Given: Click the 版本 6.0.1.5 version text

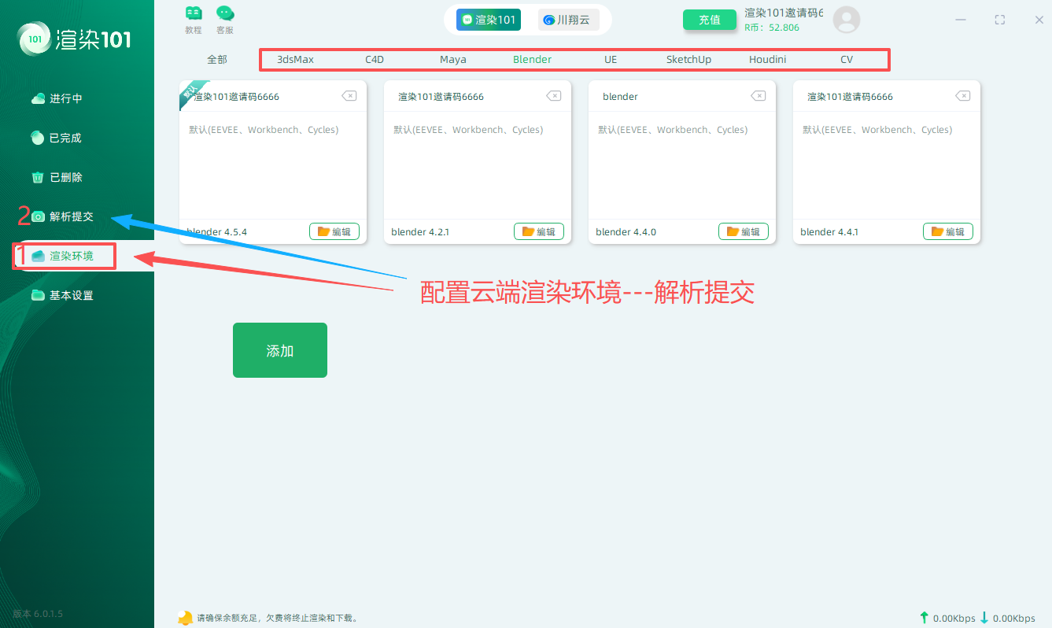Looking at the screenshot, I should (x=38, y=613).
